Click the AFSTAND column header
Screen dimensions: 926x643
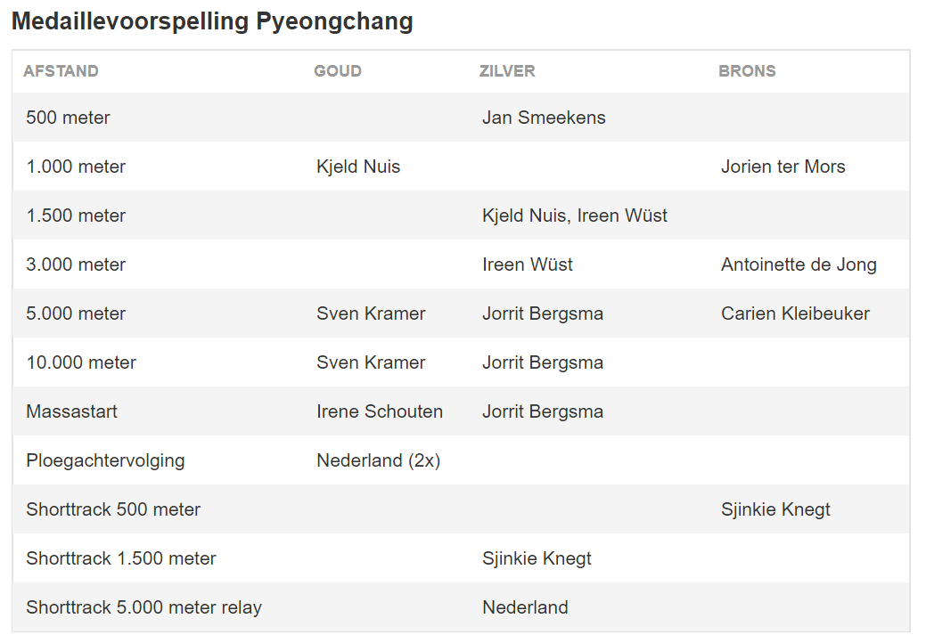(x=61, y=71)
